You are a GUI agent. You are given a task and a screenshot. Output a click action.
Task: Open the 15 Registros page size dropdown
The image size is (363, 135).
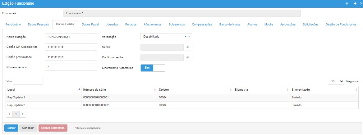336,81
